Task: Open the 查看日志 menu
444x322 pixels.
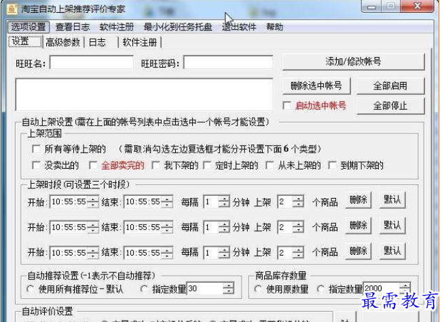Action: pyautogui.click(x=73, y=27)
